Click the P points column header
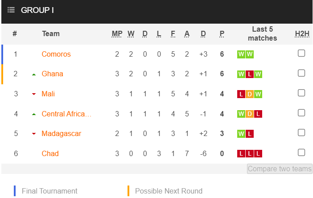 222,34
